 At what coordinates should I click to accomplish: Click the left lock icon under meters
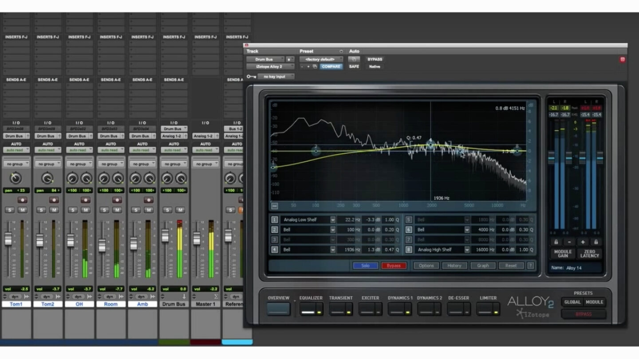coord(556,242)
